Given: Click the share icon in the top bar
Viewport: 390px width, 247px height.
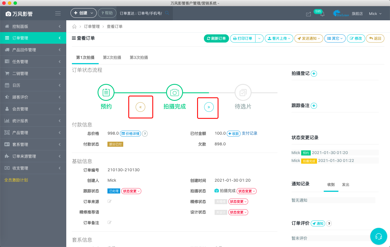Looking at the screenshot, I should [308, 14].
